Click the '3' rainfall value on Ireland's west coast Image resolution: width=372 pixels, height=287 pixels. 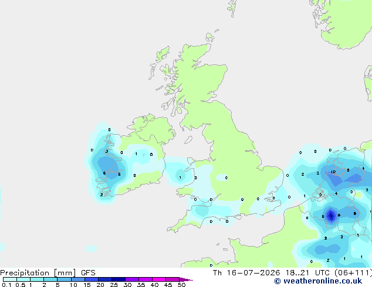(107, 152)
